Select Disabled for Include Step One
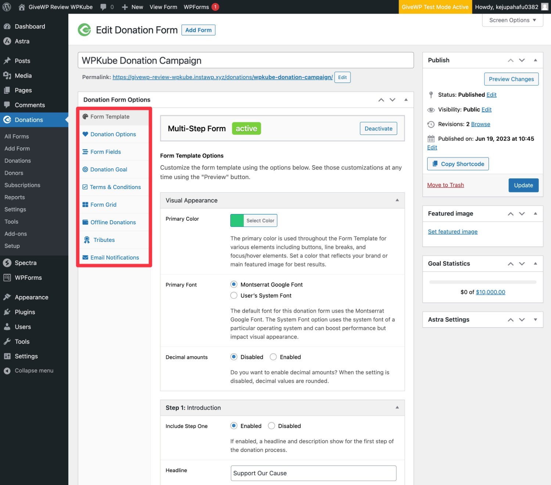Screen dimensions: 551x485 click(271, 426)
